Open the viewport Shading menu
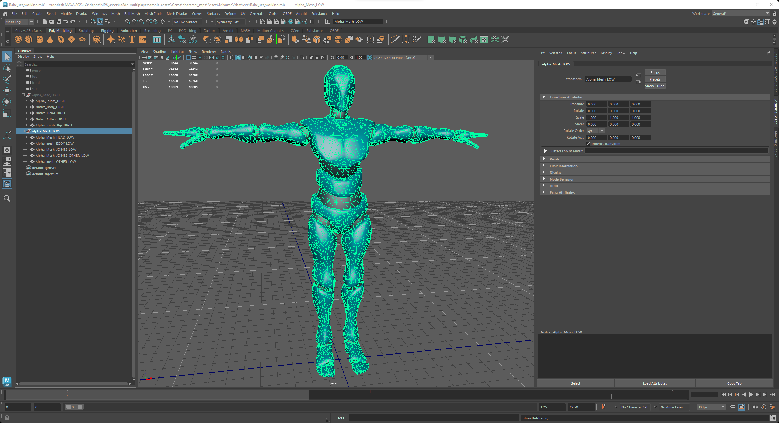Screen dimensions: 779x423 (159, 52)
